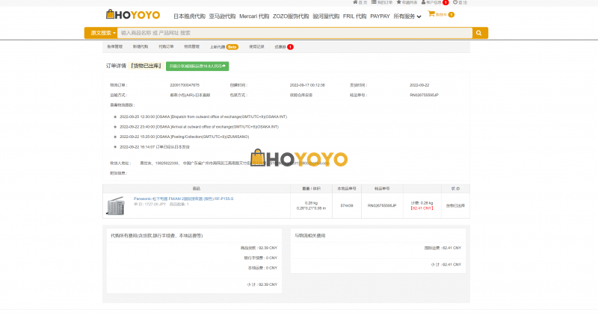The height and width of the screenshot is (315, 598).
Task: Open the shopping cart icon
Action: pos(431,13)
